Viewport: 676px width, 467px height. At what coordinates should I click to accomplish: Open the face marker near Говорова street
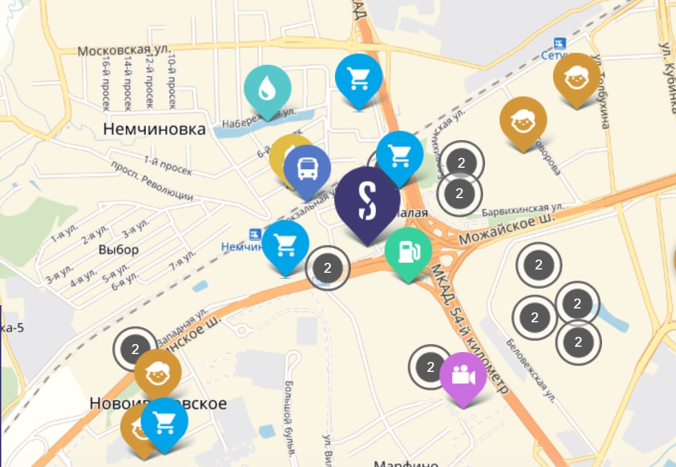[x=523, y=123]
